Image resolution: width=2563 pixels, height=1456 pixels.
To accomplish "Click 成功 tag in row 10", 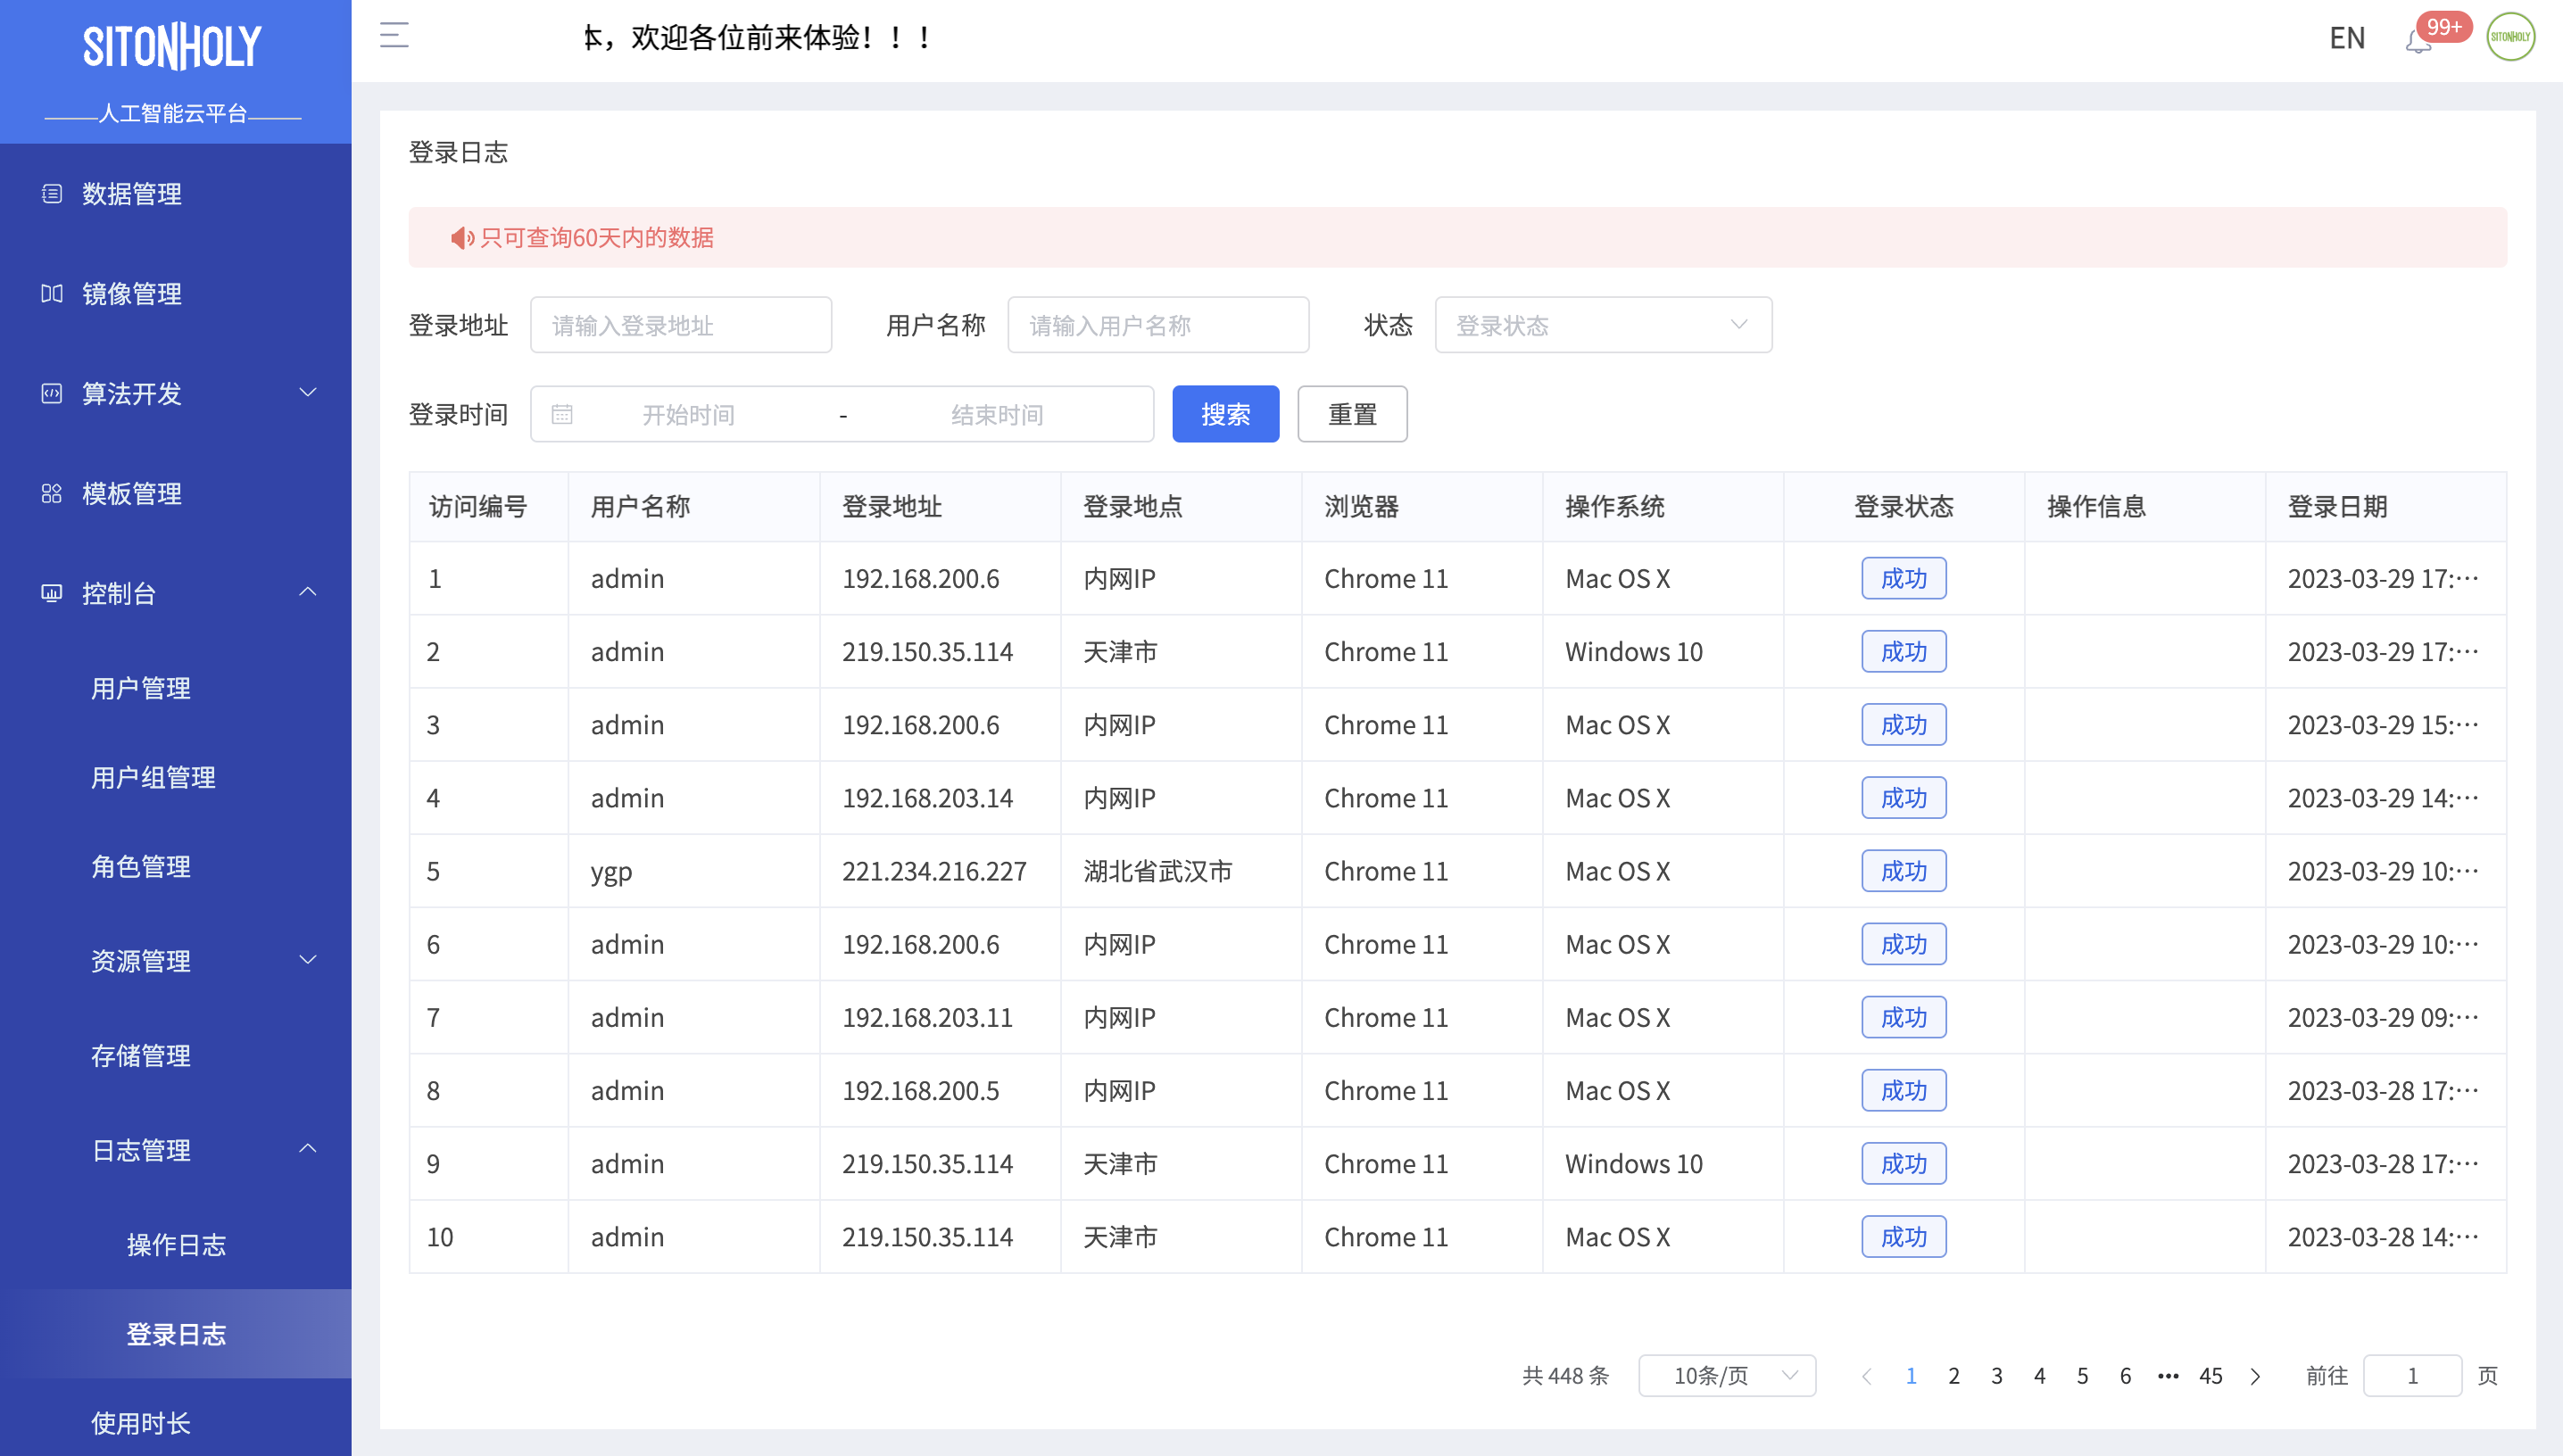I will click(1904, 1238).
